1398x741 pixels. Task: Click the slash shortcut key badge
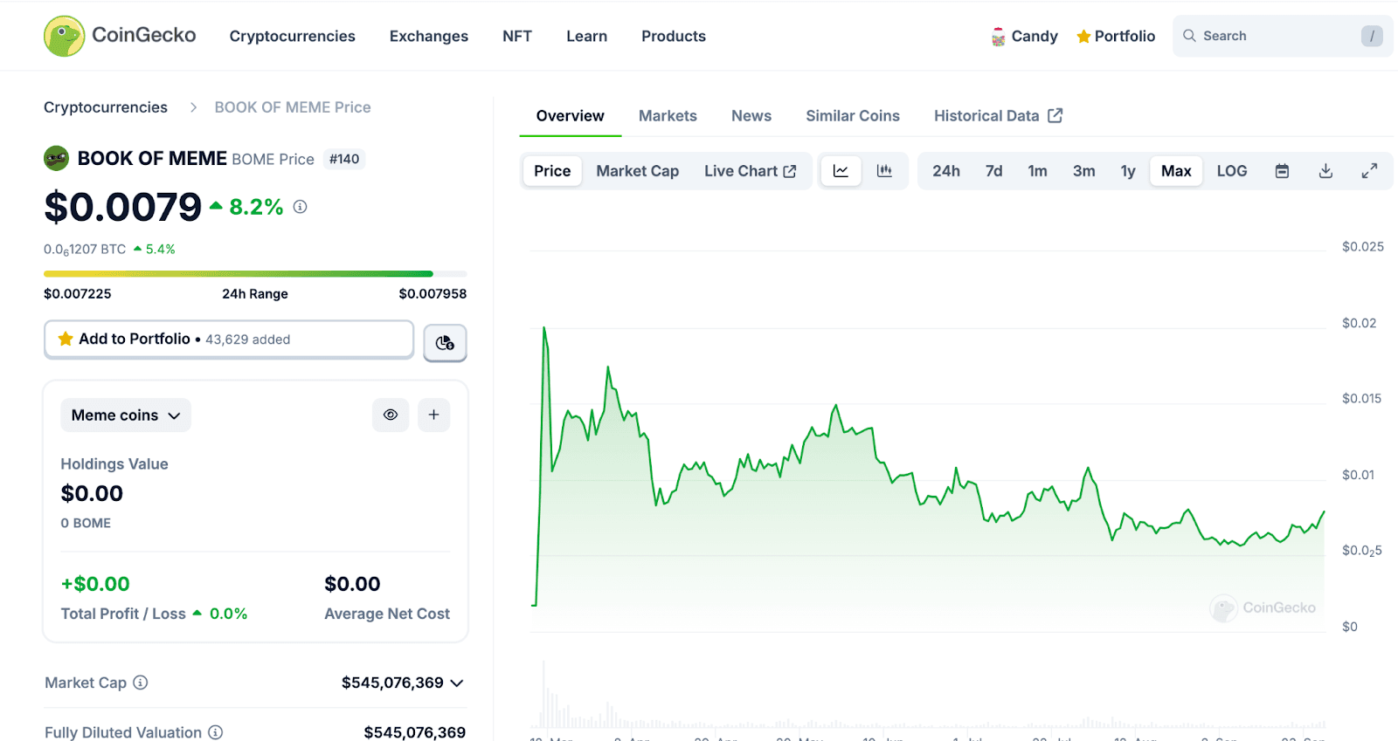(x=1372, y=36)
